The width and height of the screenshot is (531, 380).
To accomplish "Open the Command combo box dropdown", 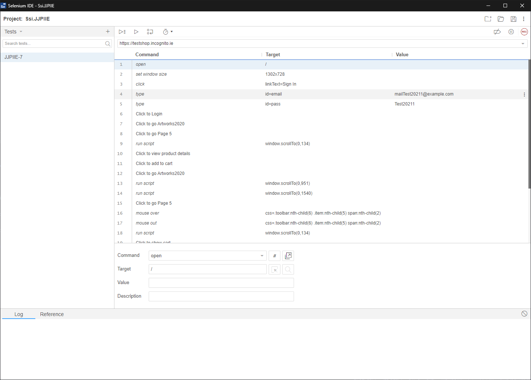I will tap(262, 256).
